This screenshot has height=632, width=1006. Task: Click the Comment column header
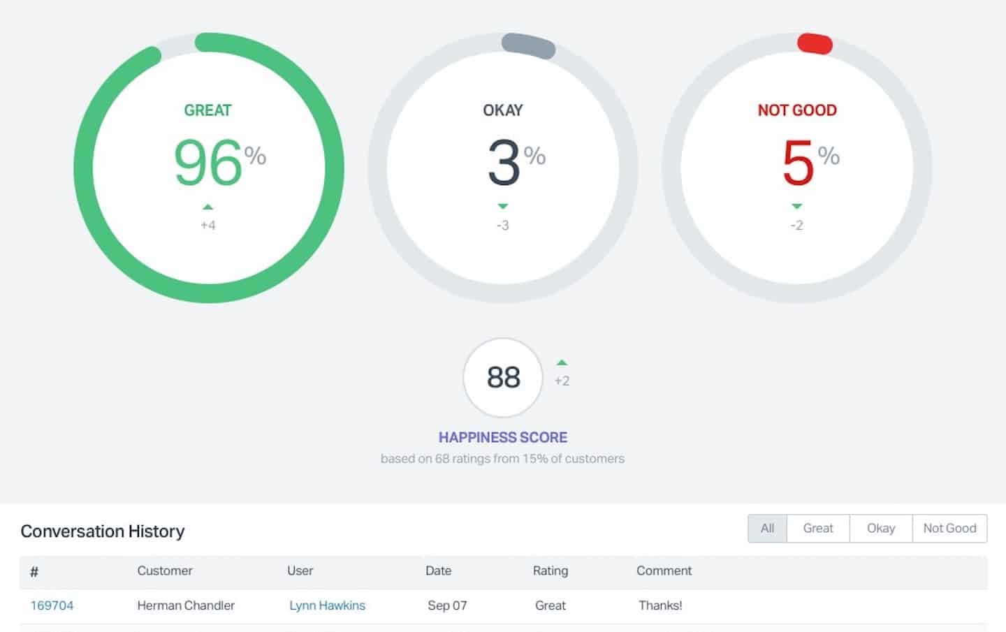point(664,571)
